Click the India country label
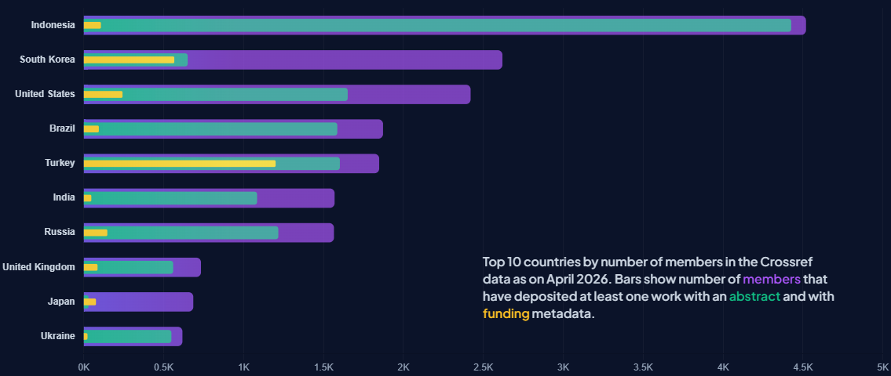This screenshot has width=891, height=376. pyautogui.click(x=64, y=198)
